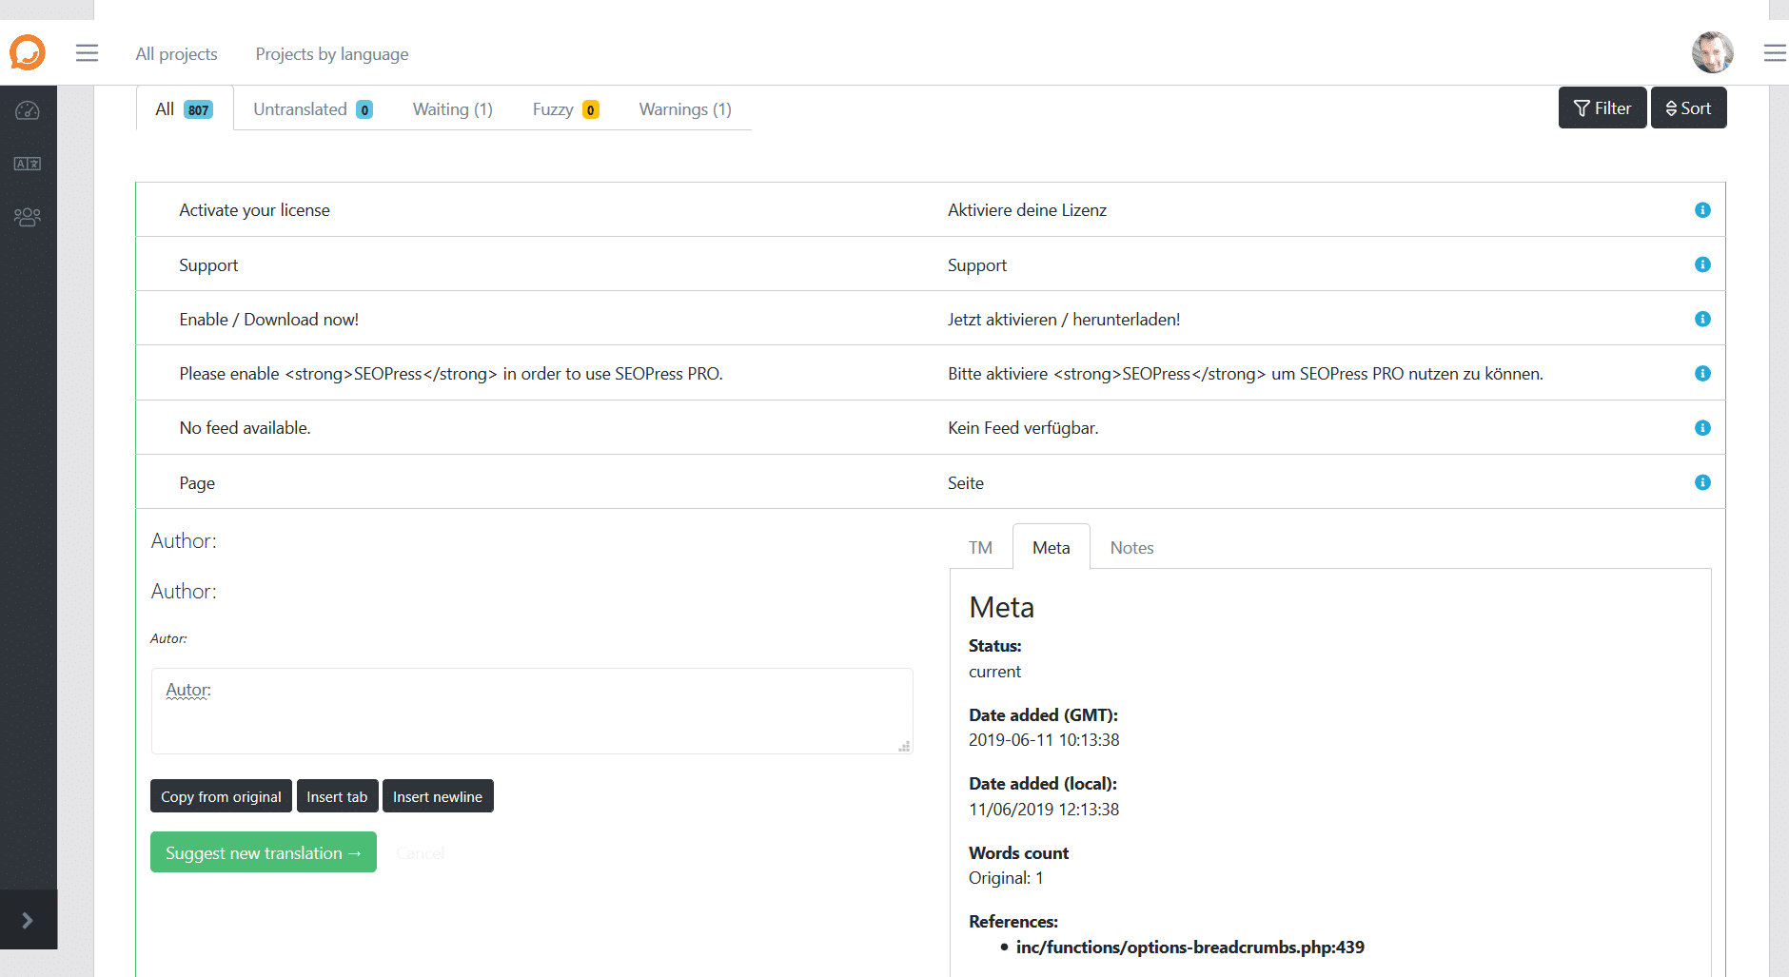Open the left hamburger menu
Viewport: 1789px width, 977px height.
(87, 53)
